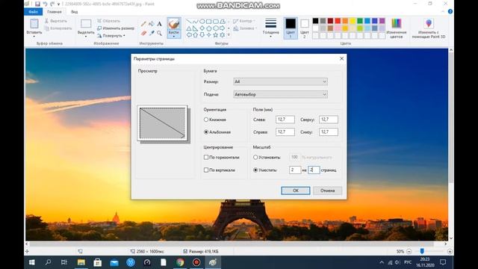Select Уместить fit-to radio button

[x=255, y=170]
